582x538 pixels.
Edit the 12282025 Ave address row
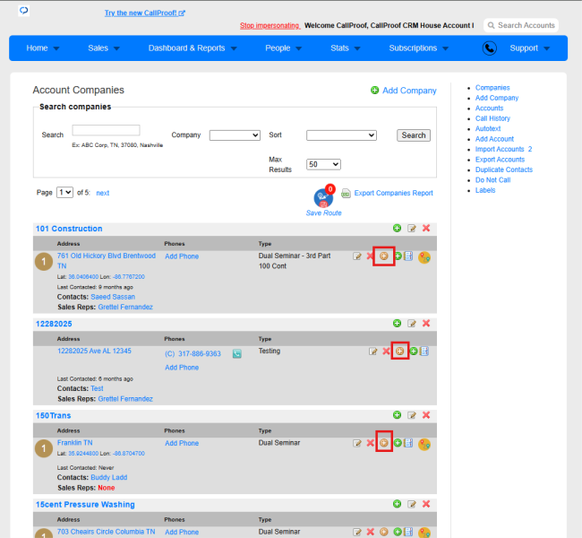pyautogui.click(x=373, y=351)
